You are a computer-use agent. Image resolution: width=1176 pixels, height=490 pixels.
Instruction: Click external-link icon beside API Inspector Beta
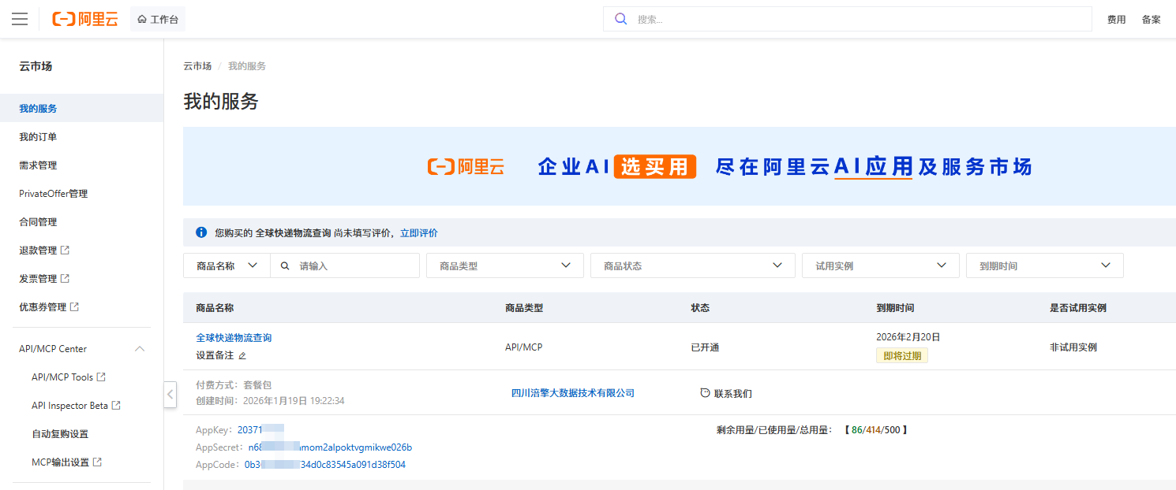pyautogui.click(x=116, y=406)
